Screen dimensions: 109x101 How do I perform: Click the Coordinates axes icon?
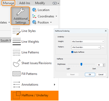(x=34, y=16)
